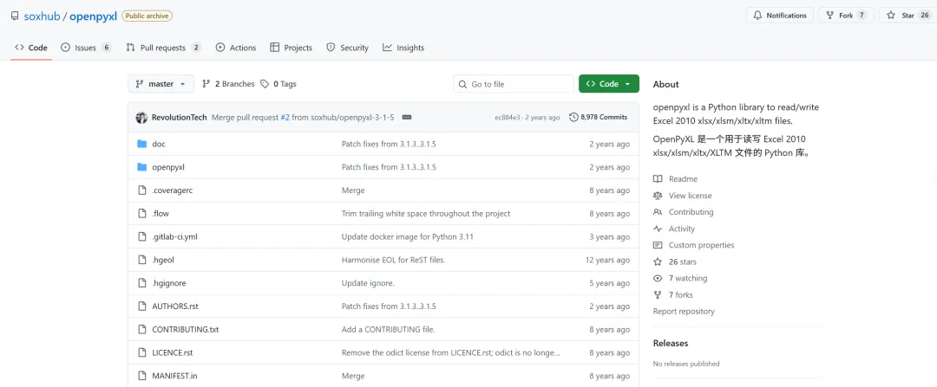Open the LICENCE.rst file
This screenshot has height=387, width=937.
(x=172, y=353)
